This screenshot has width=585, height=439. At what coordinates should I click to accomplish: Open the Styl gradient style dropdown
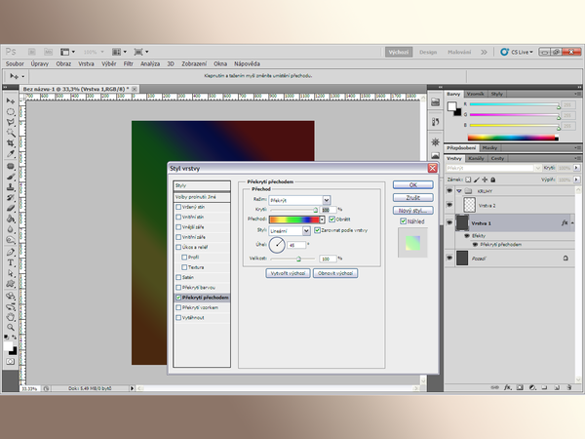pyautogui.click(x=290, y=230)
